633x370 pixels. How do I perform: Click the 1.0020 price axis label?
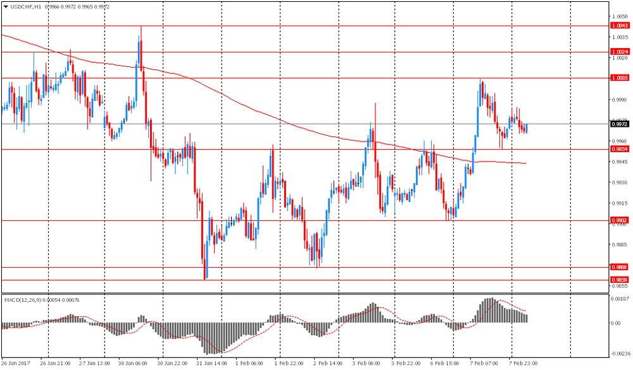pyautogui.click(x=620, y=58)
